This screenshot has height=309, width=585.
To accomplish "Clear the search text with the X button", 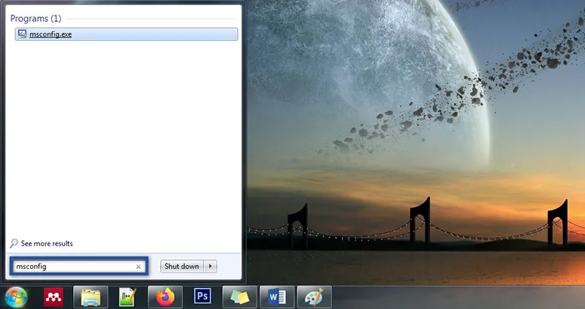I will tap(139, 267).
